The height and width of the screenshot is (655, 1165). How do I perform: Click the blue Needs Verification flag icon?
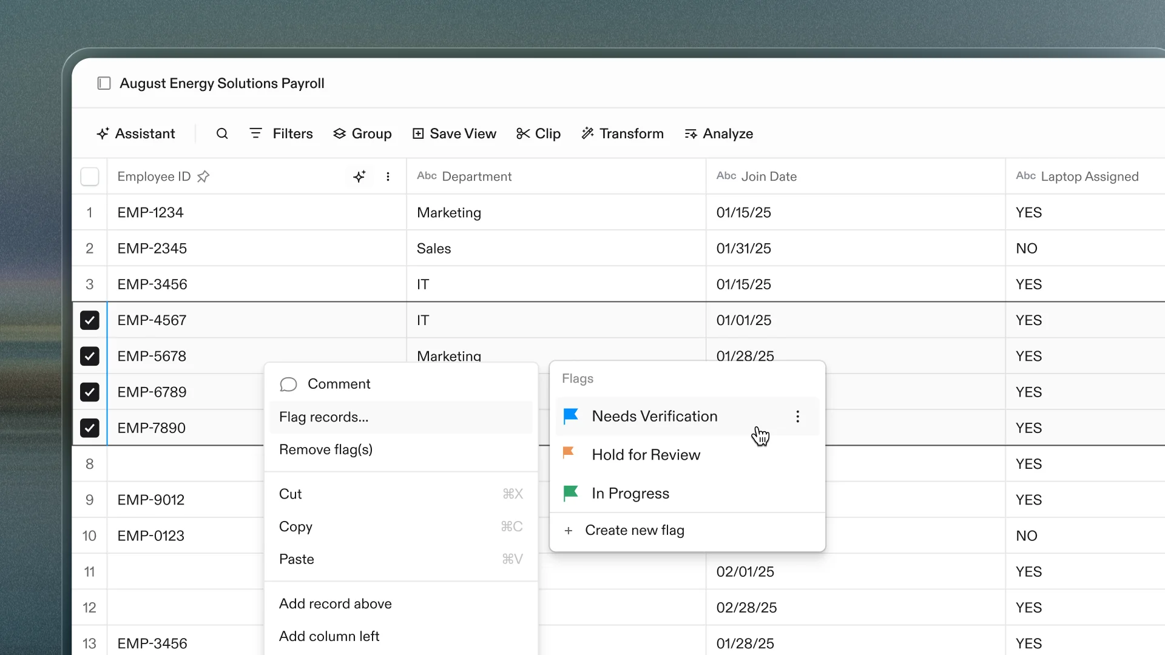[570, 416]
